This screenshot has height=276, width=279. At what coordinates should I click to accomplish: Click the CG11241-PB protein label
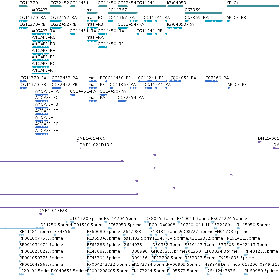click(x=151, y=78)
